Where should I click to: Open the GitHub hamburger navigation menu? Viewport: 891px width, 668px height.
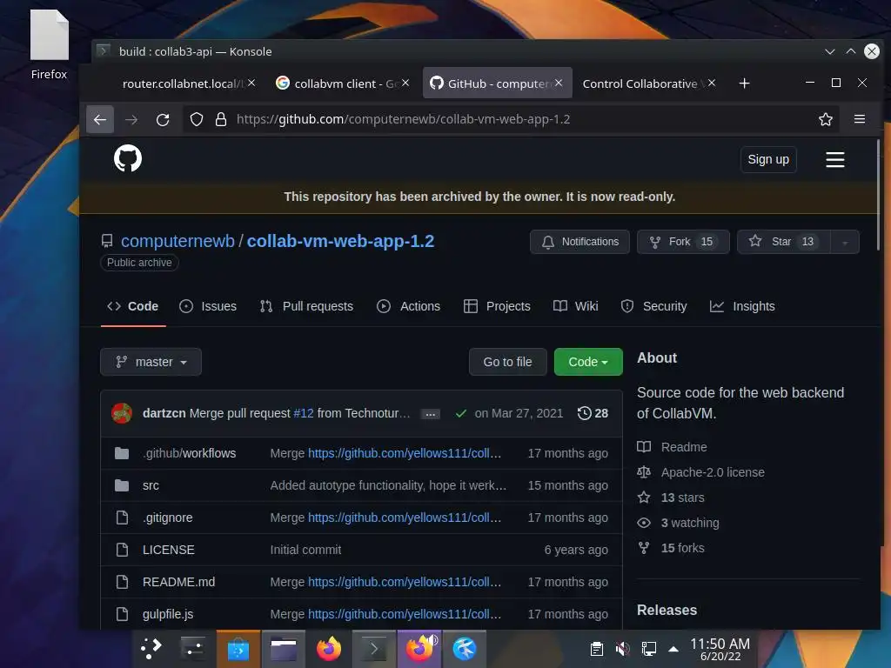tap(834, 160)
